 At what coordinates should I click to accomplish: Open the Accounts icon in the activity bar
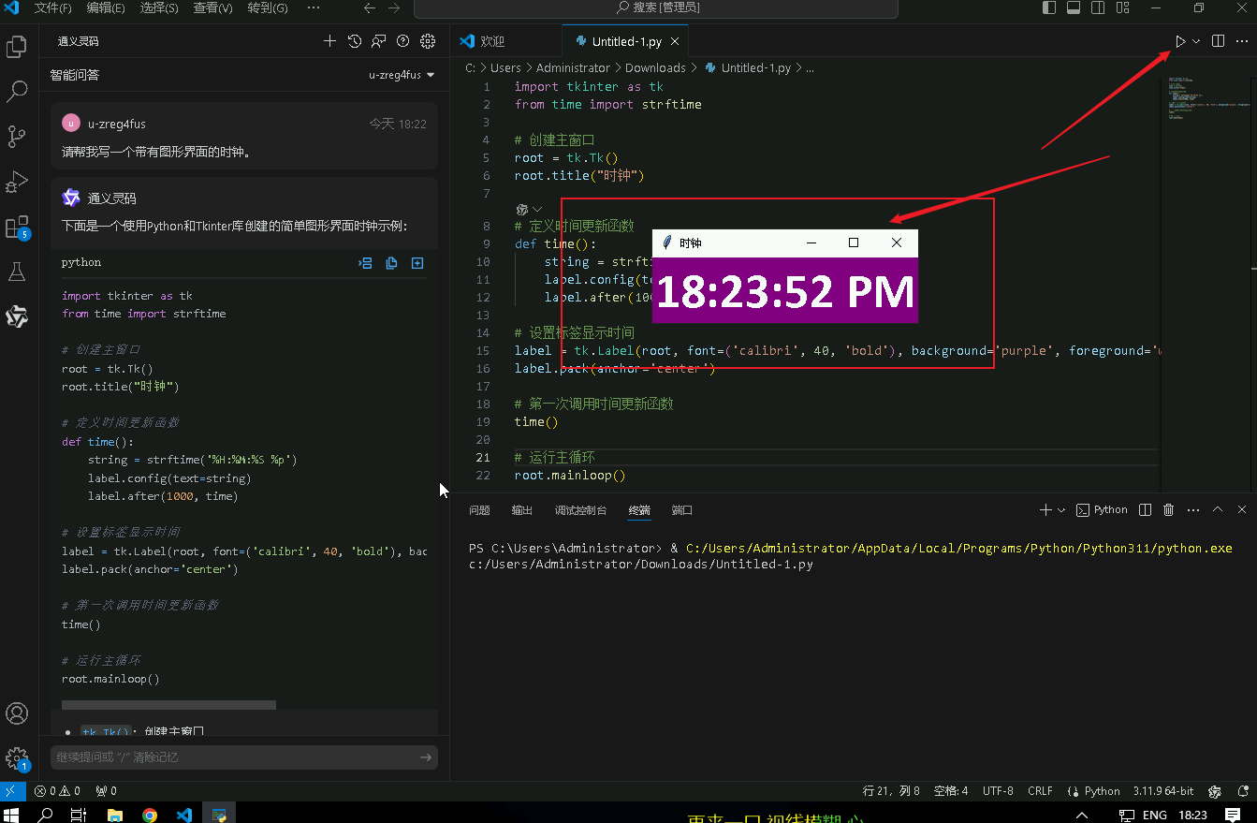click(17, 713)
